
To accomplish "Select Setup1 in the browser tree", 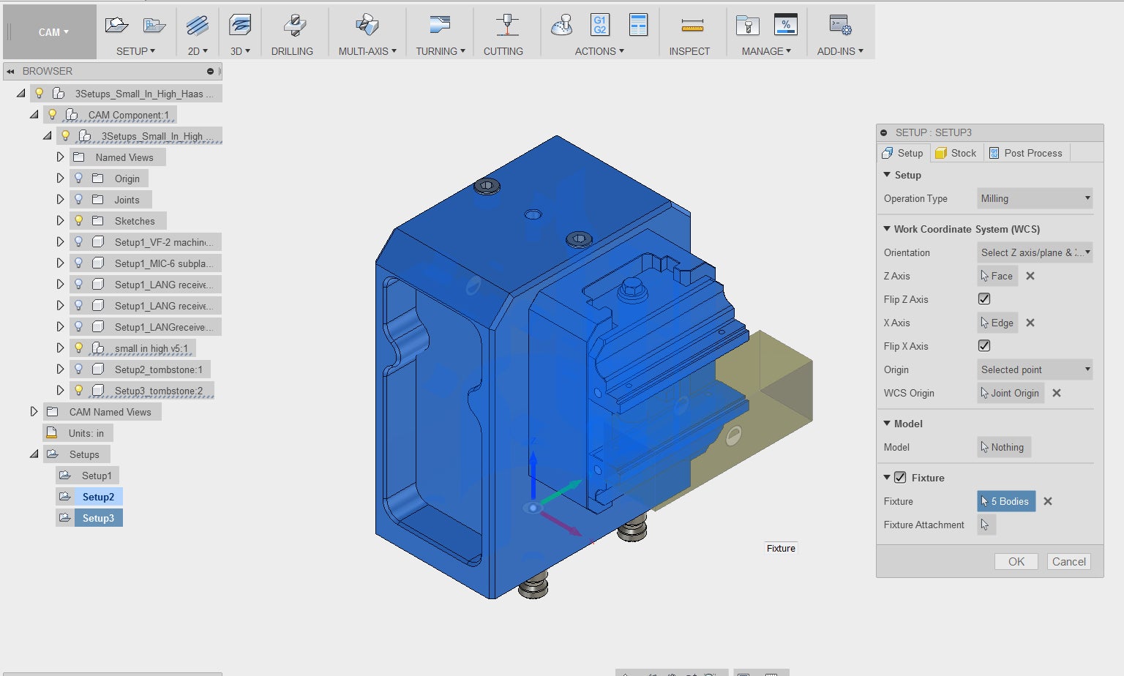I will [x=97, y=476].
